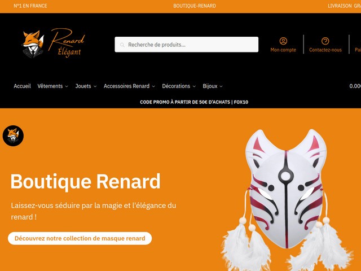The image size is (361, 271).
Task: Open the Bijoux dropdown menu
Action: [213, 86]
